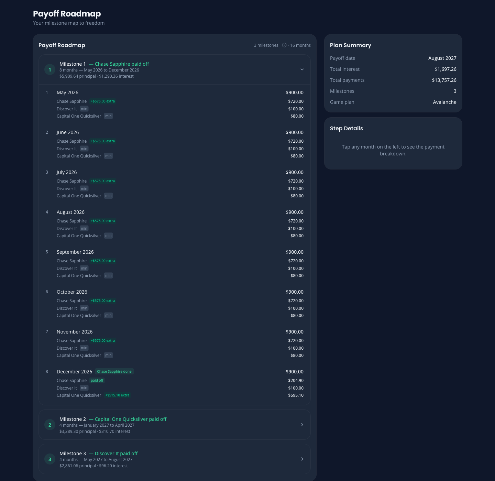Expand Milestone 3 details

pos(302,459)
